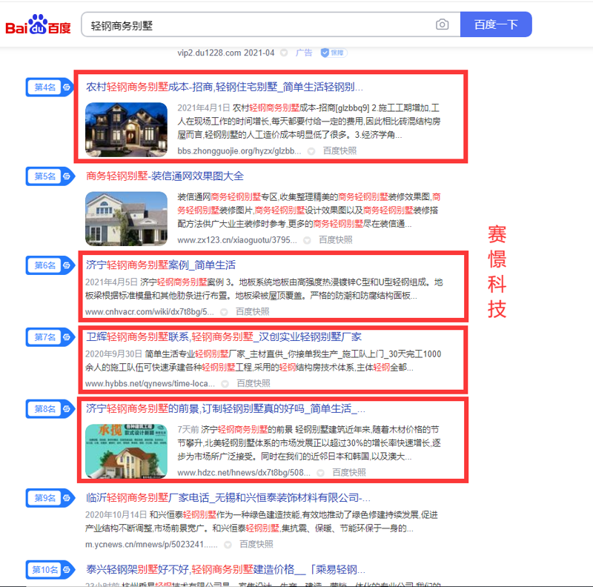Click URL www.zx123.cn/xiaoguotu/3795...
The width and height of the screenshot is (593, 587).
[x=236, y=240]
